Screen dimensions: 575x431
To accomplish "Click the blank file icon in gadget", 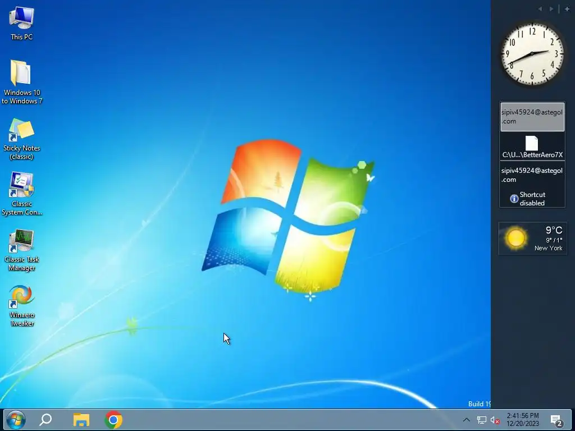I will [532, 143].
